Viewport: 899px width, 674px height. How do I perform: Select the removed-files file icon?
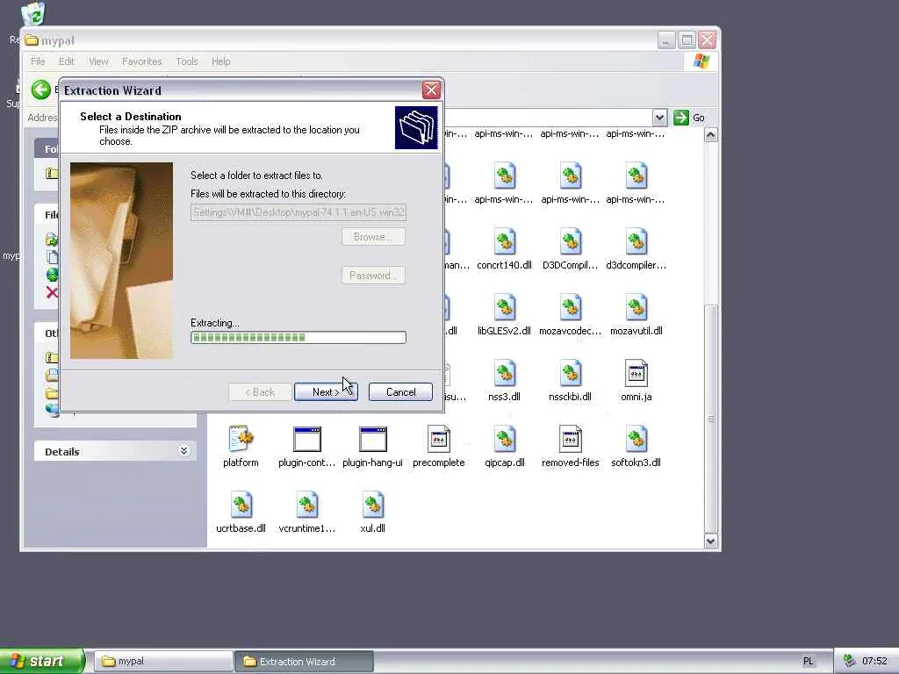coord(571,439)
